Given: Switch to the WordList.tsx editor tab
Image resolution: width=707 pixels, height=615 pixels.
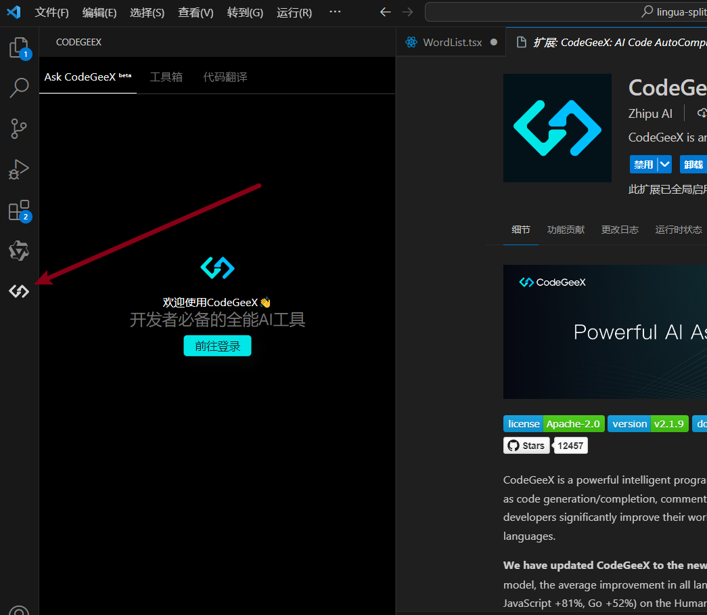Looking at the screenshot, I should [x=451, y=42].
